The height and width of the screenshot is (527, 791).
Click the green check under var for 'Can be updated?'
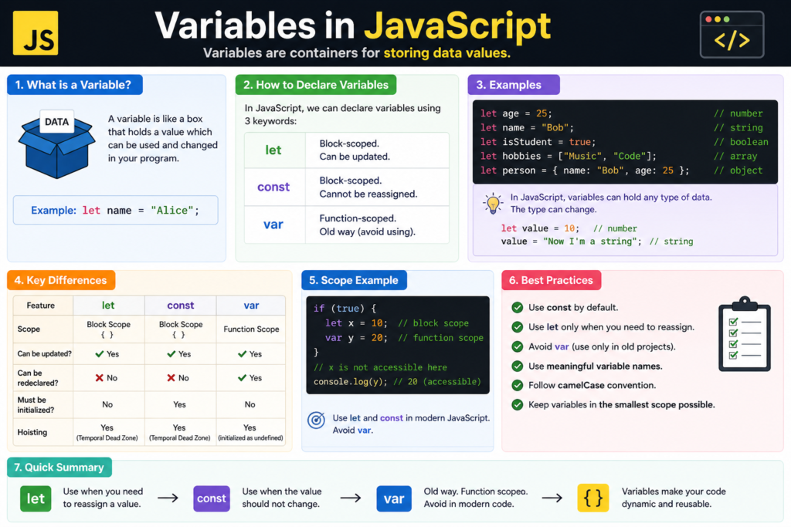click(242, 354)
